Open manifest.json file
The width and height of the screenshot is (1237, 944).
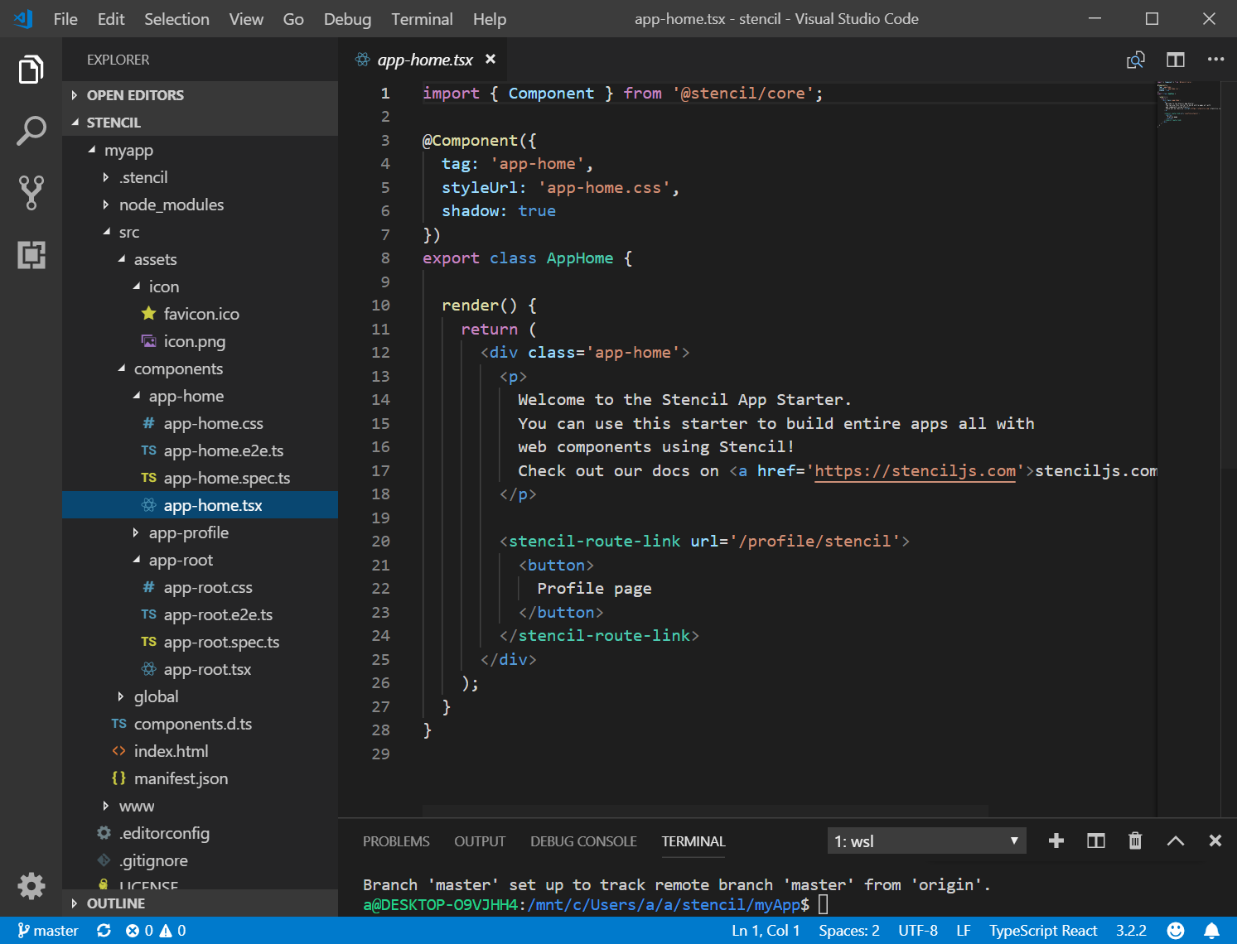tap(200, 778)
